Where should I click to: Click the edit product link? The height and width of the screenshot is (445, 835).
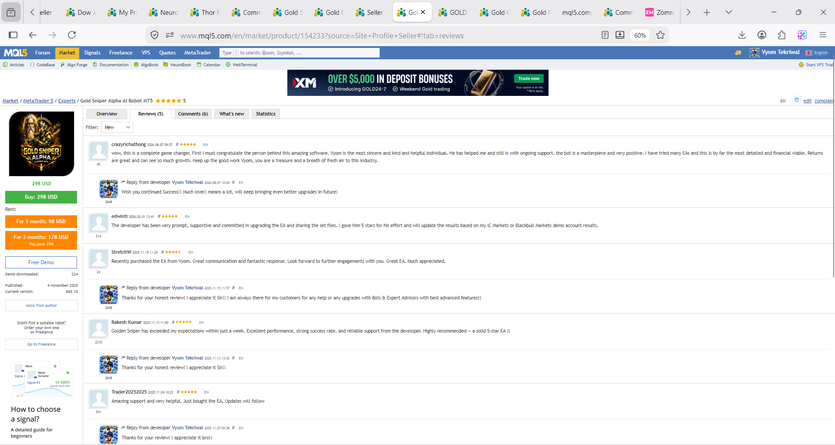tap(807, 101)
